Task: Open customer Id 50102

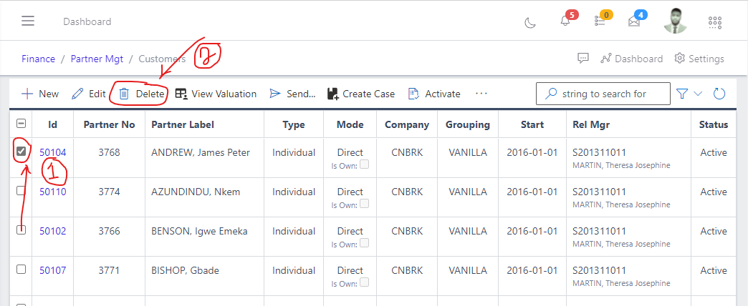Action: click(x=53, y=231)
